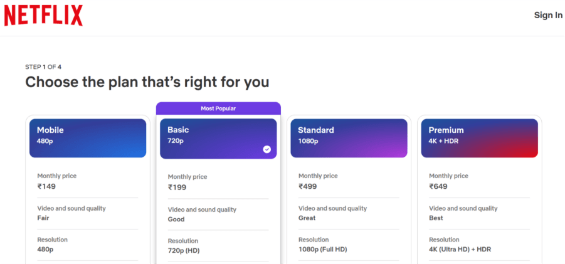Click Basic plan's 720p (HD) resolution

[183, 251]
